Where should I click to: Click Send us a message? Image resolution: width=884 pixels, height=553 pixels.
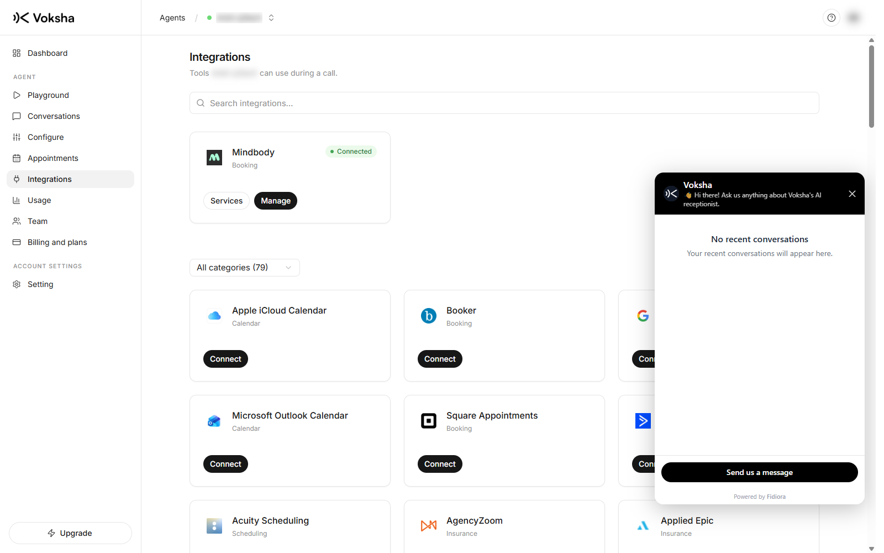click(760, 472)
